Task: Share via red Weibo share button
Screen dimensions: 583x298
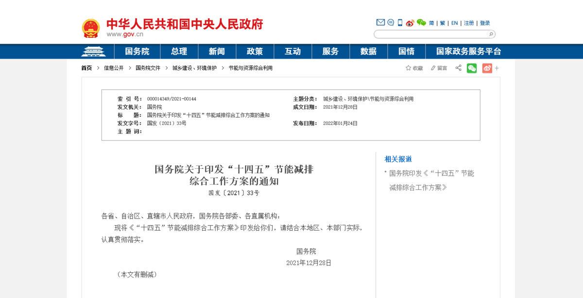Action: 487,68
